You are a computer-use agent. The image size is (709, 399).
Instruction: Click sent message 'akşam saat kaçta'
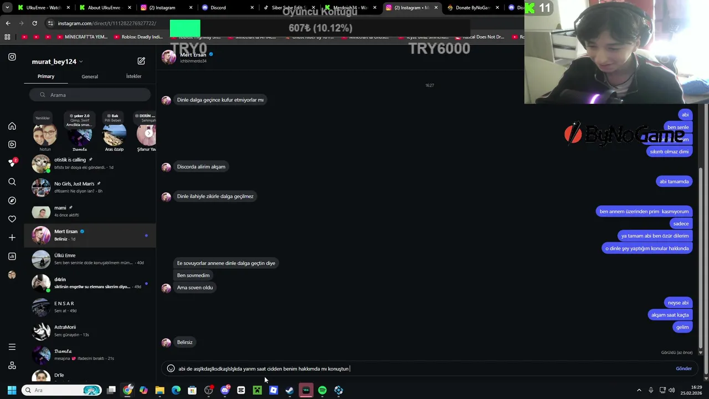[670, 315]
